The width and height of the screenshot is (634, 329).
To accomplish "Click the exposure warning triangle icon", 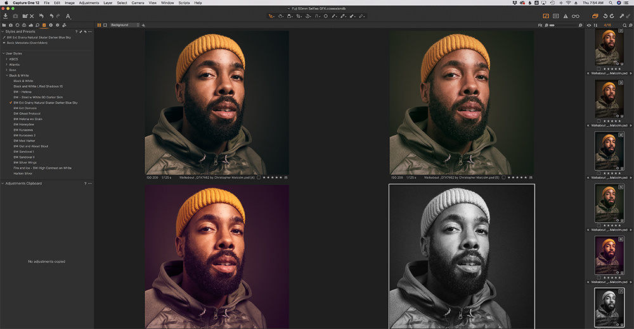I will pos(566,15).
